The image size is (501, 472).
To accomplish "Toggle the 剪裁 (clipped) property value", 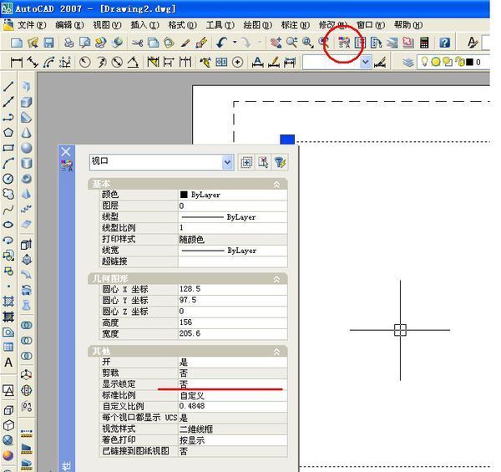I will [231, 373].
